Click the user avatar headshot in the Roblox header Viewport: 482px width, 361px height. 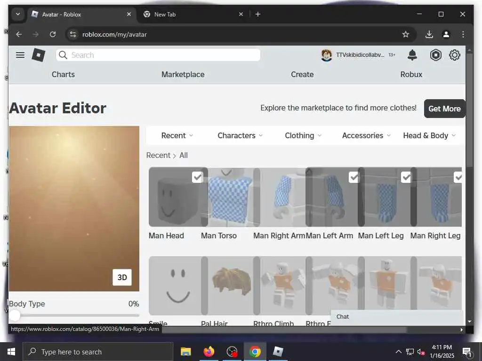[x=327, y=55]
